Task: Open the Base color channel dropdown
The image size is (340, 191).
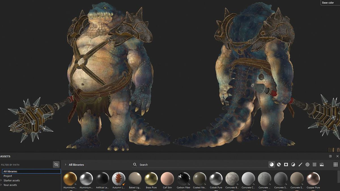Action: (330, 3)
